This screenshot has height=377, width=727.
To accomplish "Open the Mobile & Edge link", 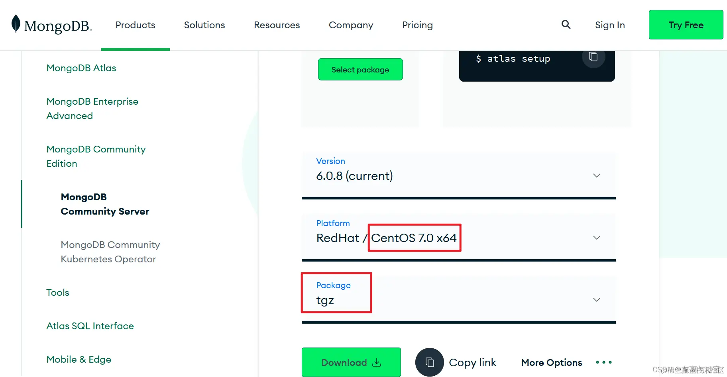I will pyautogui.click(x=79, y=359).
